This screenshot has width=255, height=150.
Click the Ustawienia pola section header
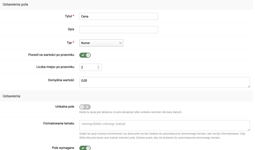tap(15, 4)
